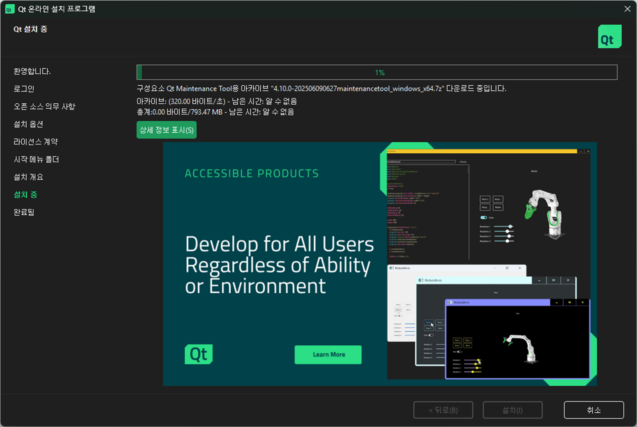Select the 로그인 step in sidebar
This screenshot has height=427, width=637.
tap(24, 89)
